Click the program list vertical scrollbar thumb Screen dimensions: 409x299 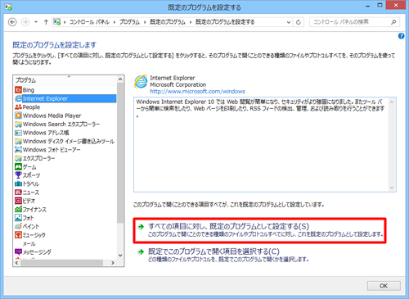[120, 153]
